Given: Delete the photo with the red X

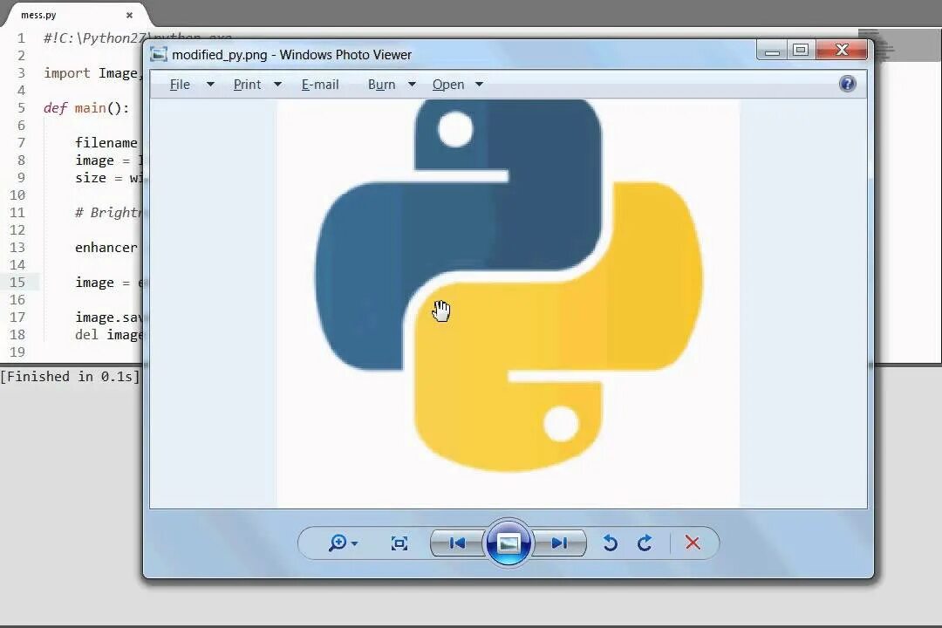Looking at the screenshot, I should click(692, 543).
